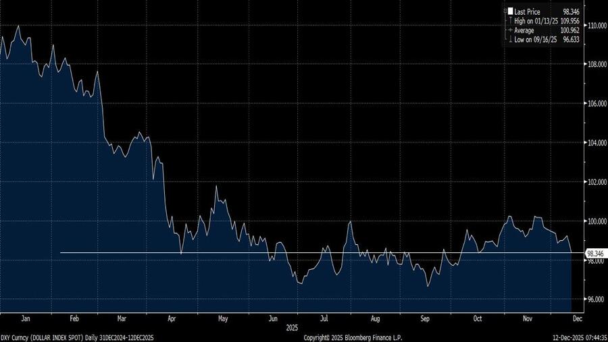Click the white Last Price legend swatch
Viewport: 608px width, 342px height.
pos(511,12)
